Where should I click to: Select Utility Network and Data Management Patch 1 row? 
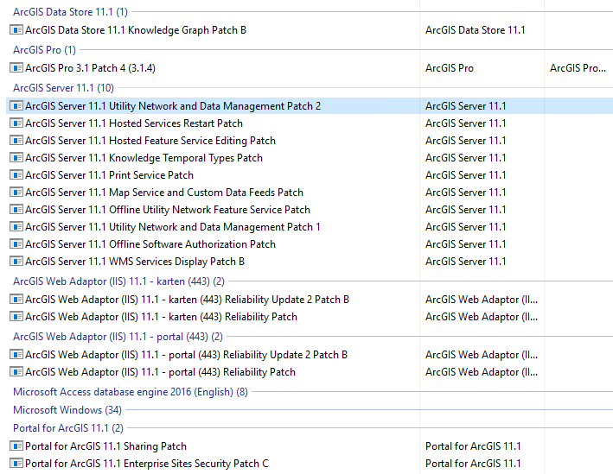(172, 226)
